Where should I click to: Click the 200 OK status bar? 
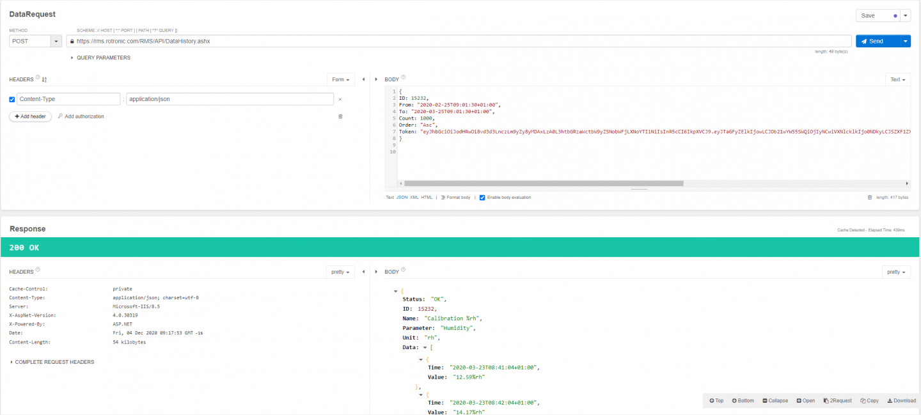[460, 247]
